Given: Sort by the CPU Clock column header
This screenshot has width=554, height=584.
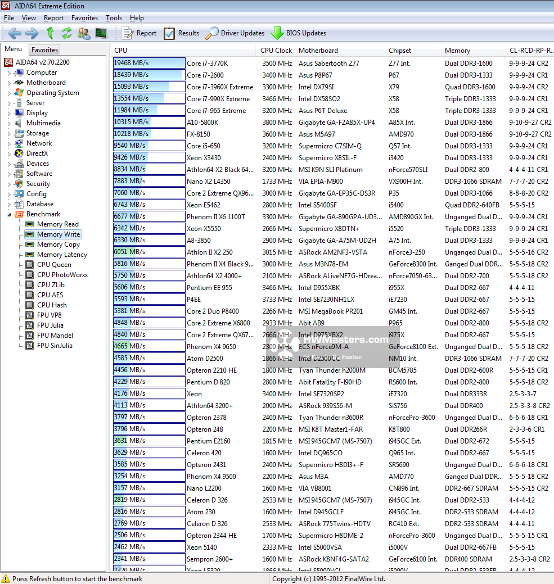Looking at the screenshot, I should pos(276,50).
